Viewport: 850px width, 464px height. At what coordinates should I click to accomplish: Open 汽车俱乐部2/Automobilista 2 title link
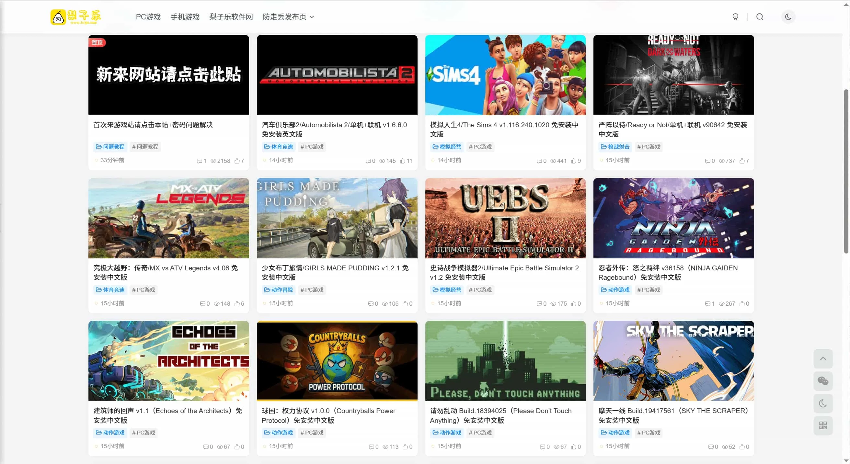click(334, 129)
